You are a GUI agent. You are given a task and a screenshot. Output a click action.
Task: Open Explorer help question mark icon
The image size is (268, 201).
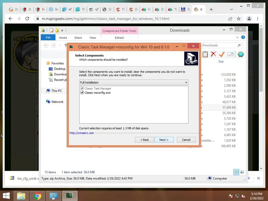[243, 37]
